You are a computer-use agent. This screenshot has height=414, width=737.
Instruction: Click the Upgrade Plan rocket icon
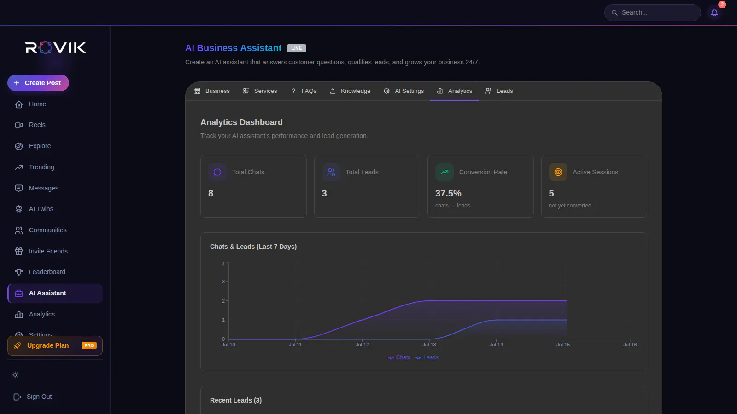[18, 345]
